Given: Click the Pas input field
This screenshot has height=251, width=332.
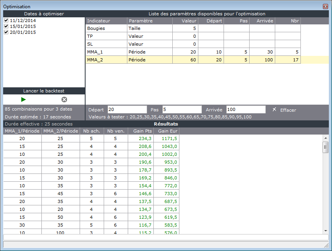Looking at the screenshot, I should (182, 109).
